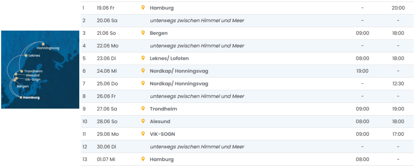Screen dimensions: 414x166
Task: Click the location pin for VIK-SOGN
Action: pyautogui.click(x=143, y=134)
